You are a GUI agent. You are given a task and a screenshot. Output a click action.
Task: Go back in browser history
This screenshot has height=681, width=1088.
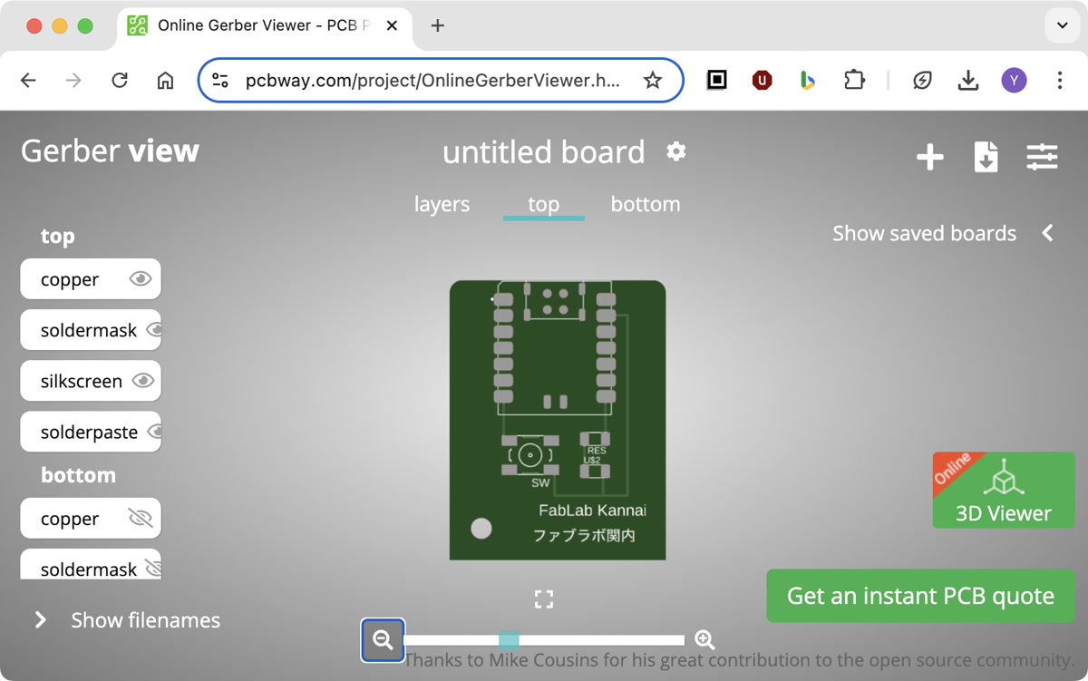tap(29, 81)
